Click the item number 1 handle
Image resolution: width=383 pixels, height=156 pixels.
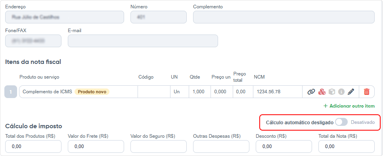(x=10, y=92)
